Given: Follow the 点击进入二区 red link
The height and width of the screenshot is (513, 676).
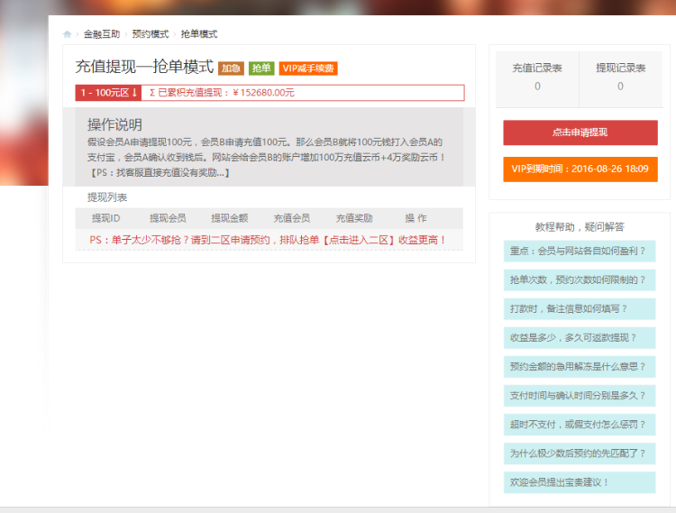Looking at the screenshot, I should 359,240.
